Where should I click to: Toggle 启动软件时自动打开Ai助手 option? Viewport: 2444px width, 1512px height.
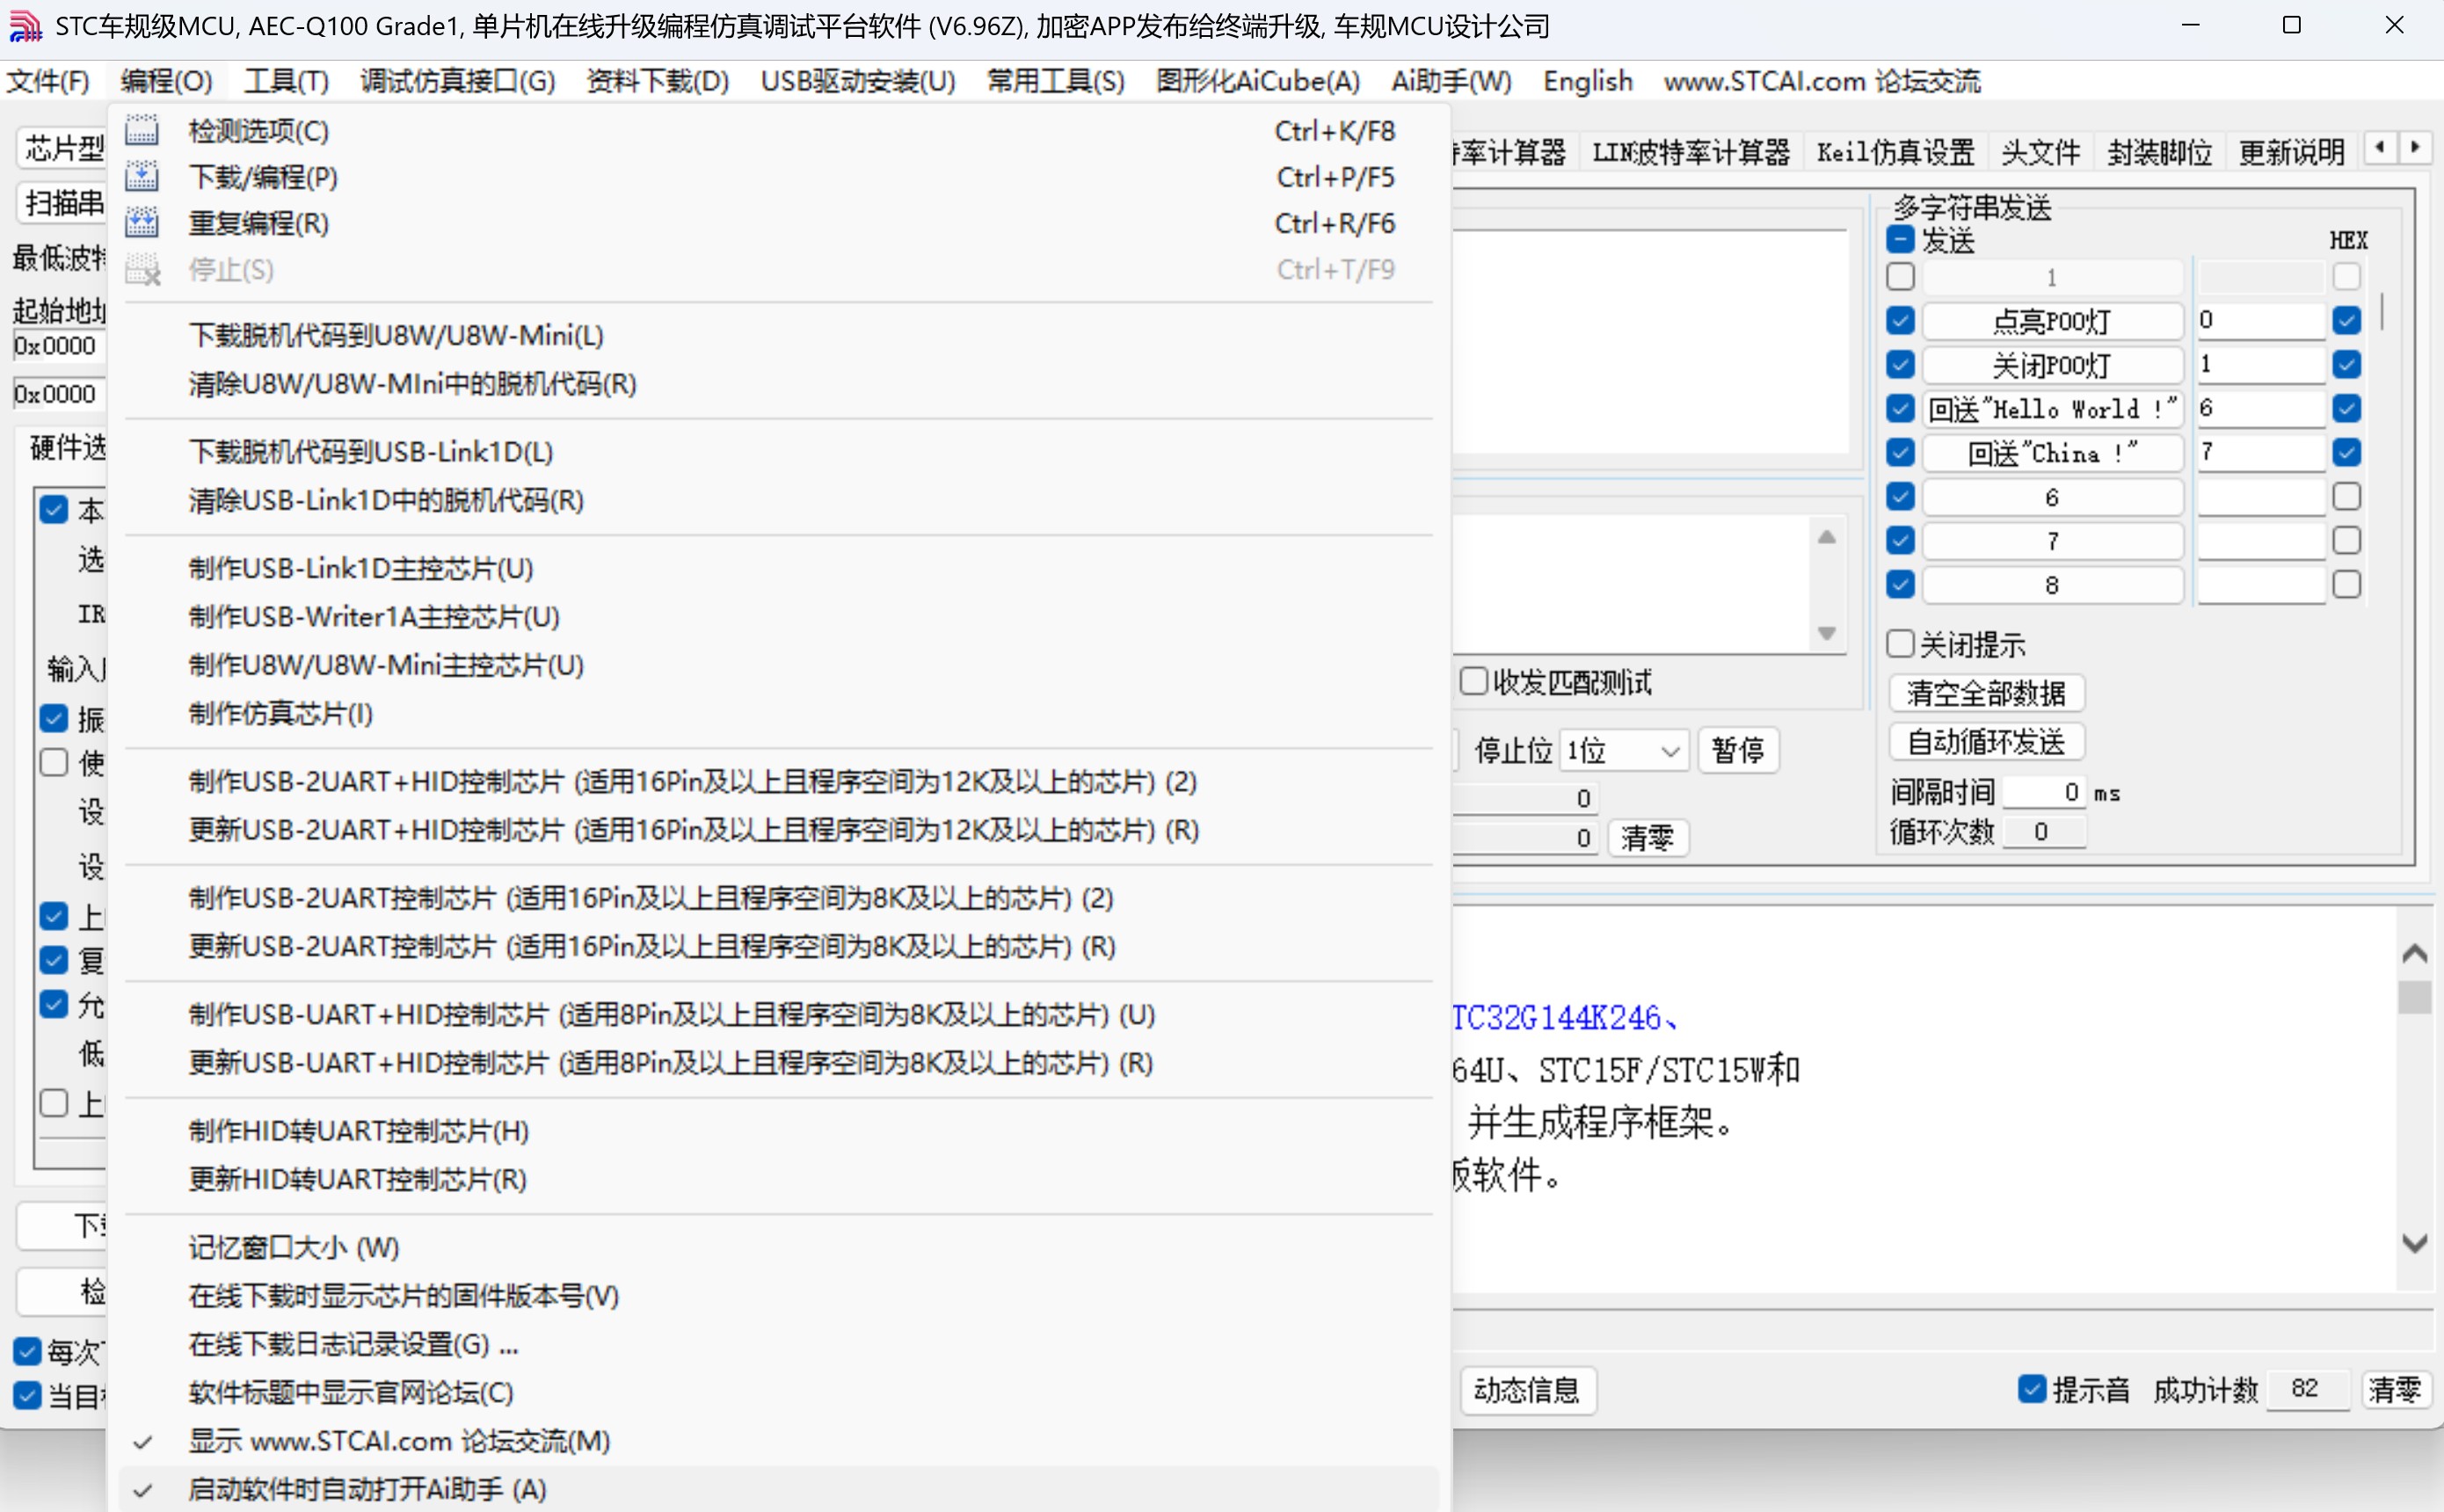coord(778,1489)
